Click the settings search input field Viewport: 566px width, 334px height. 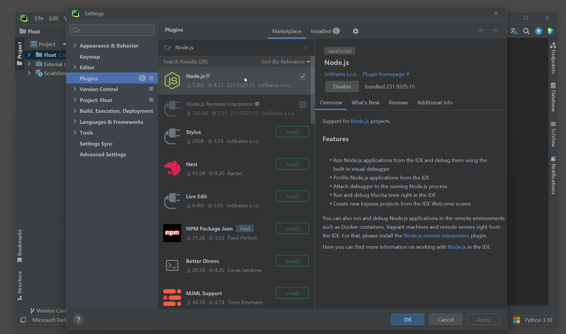tap(116, 30)
